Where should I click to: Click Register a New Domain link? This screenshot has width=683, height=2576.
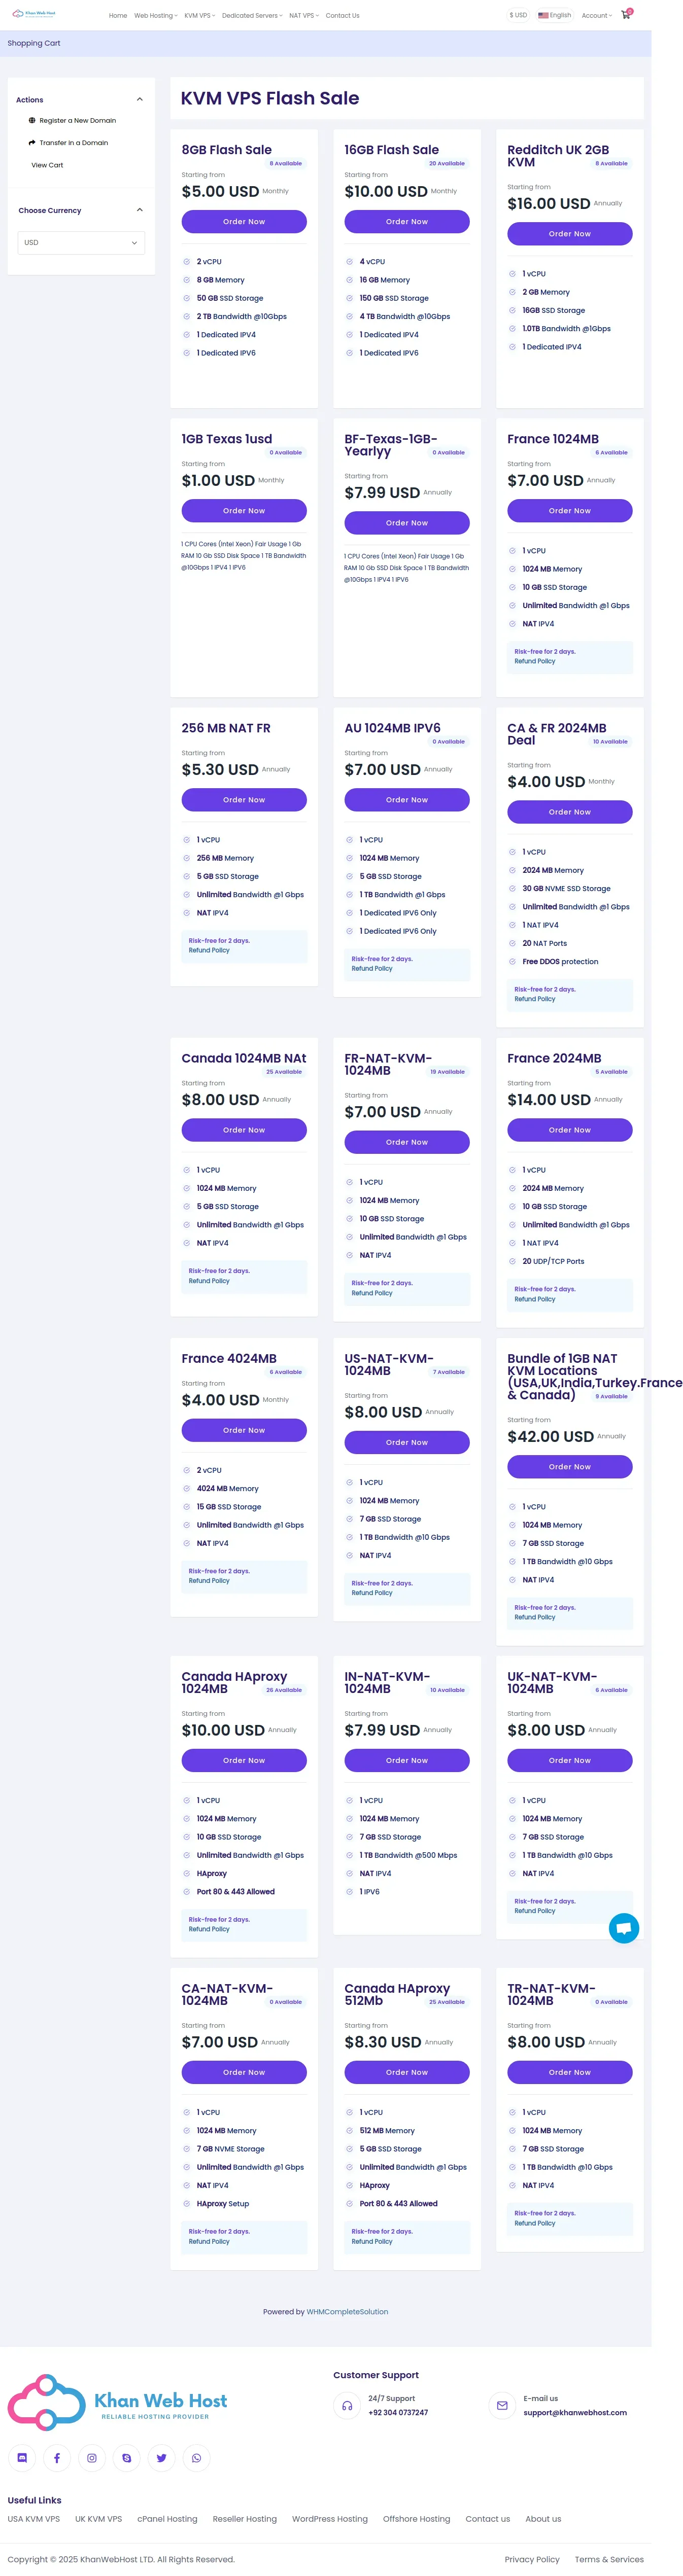[x=77, y=121]
